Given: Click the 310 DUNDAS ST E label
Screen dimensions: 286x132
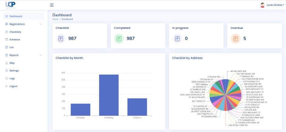Looking at the screenshot, I should point(251,82).
